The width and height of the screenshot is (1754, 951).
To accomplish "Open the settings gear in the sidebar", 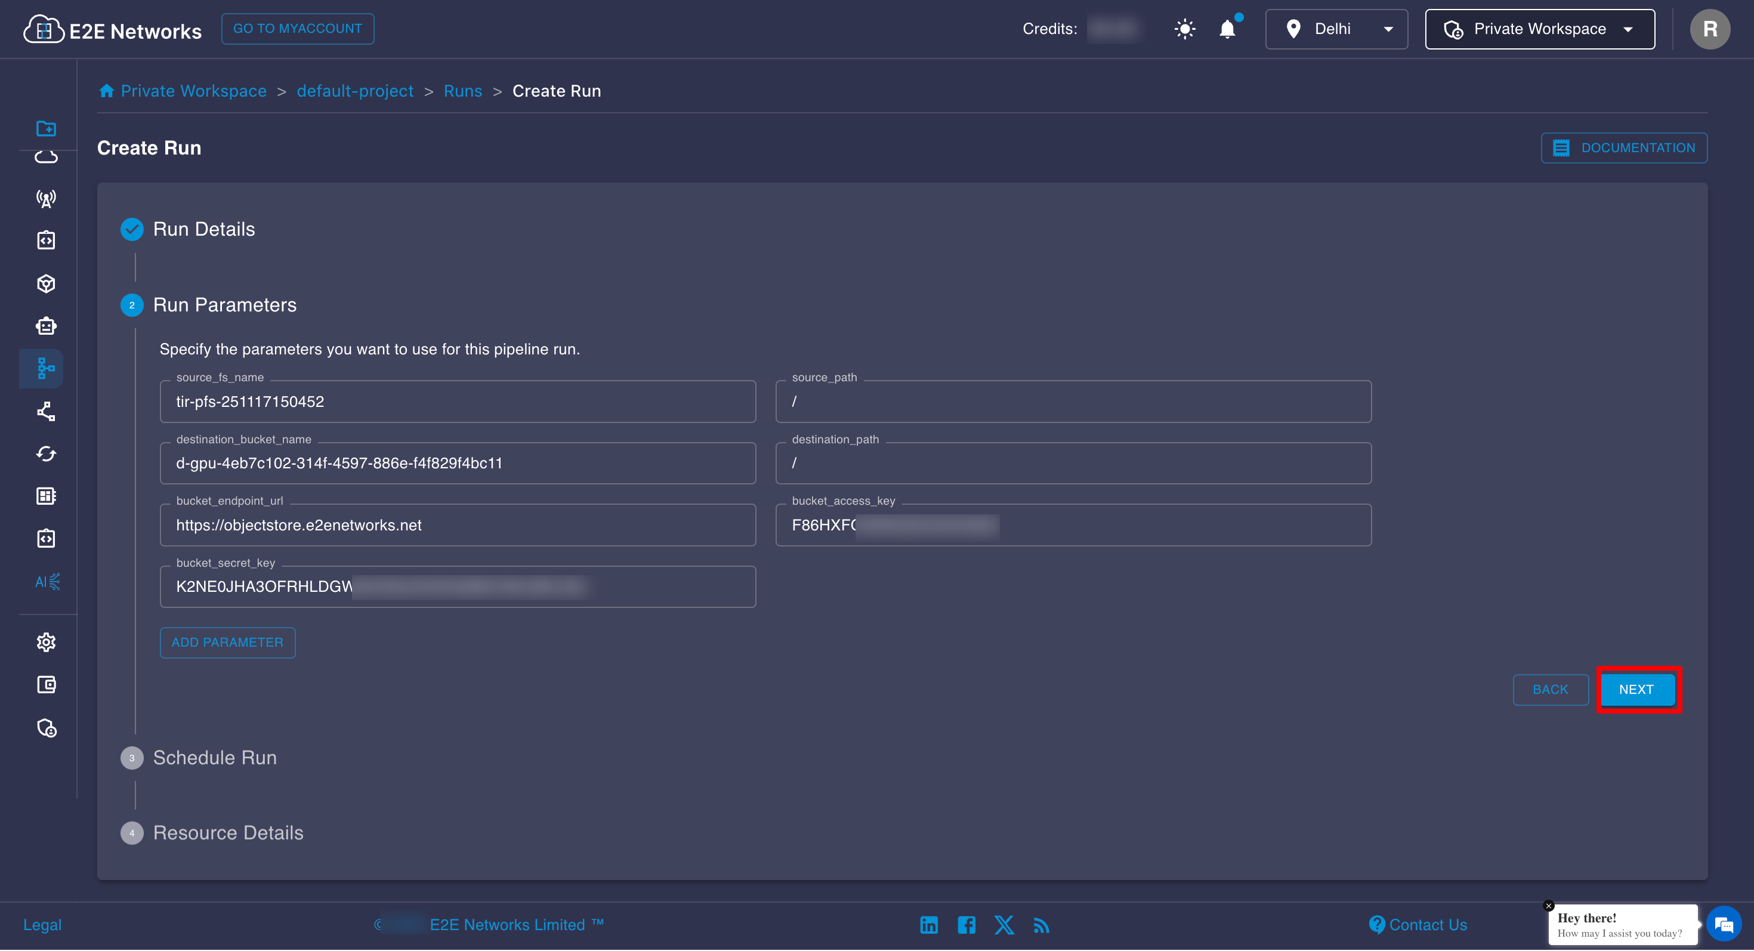I will tap(45, 642).
